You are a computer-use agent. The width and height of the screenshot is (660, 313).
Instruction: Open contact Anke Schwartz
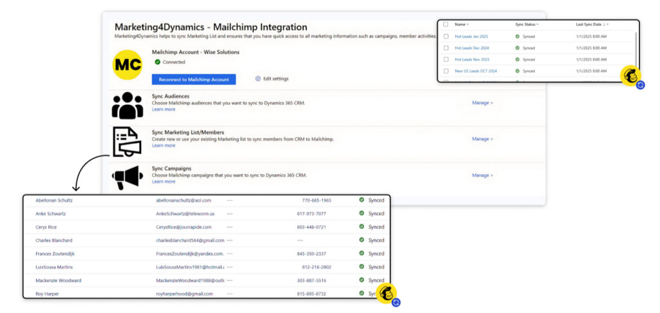(50, 214)
